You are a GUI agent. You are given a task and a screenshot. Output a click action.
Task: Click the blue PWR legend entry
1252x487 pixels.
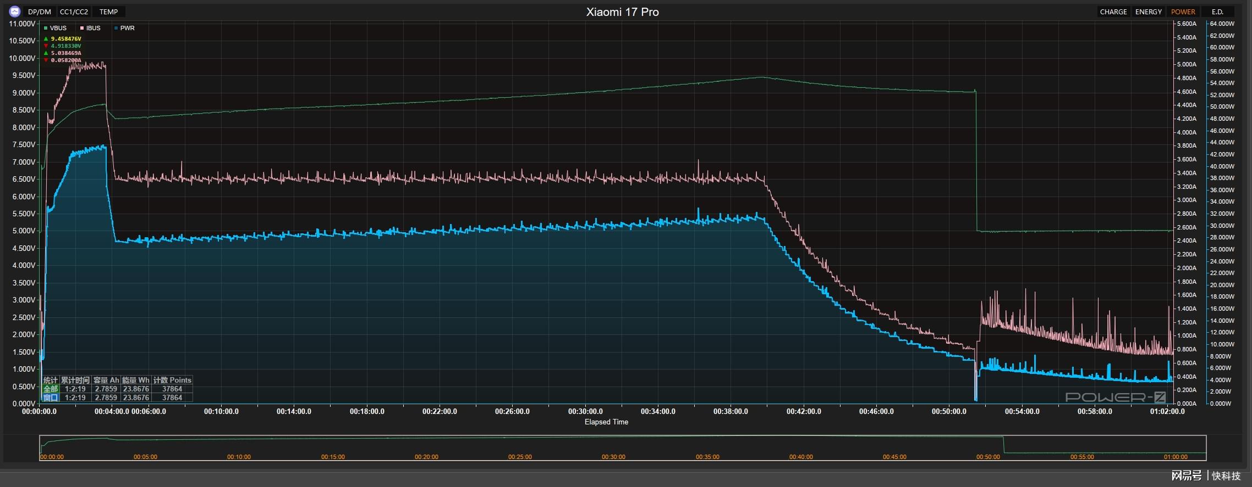[x=124, y=28]
